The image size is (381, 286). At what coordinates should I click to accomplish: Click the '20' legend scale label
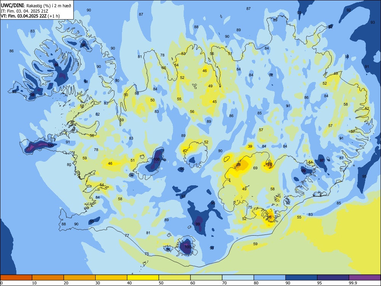(66, 283)
